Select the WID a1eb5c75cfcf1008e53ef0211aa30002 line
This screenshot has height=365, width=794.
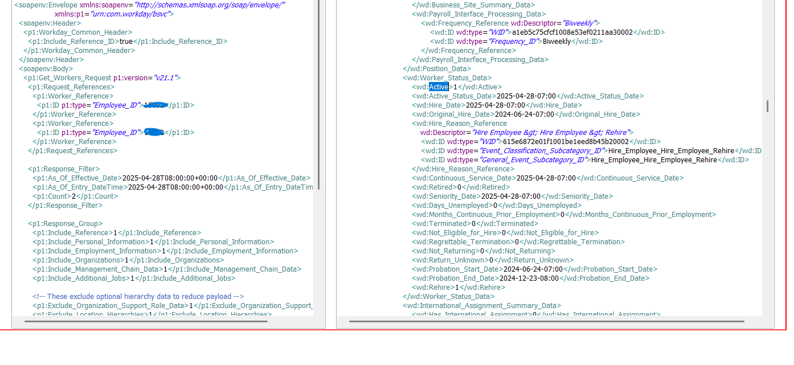pos(547,32)
